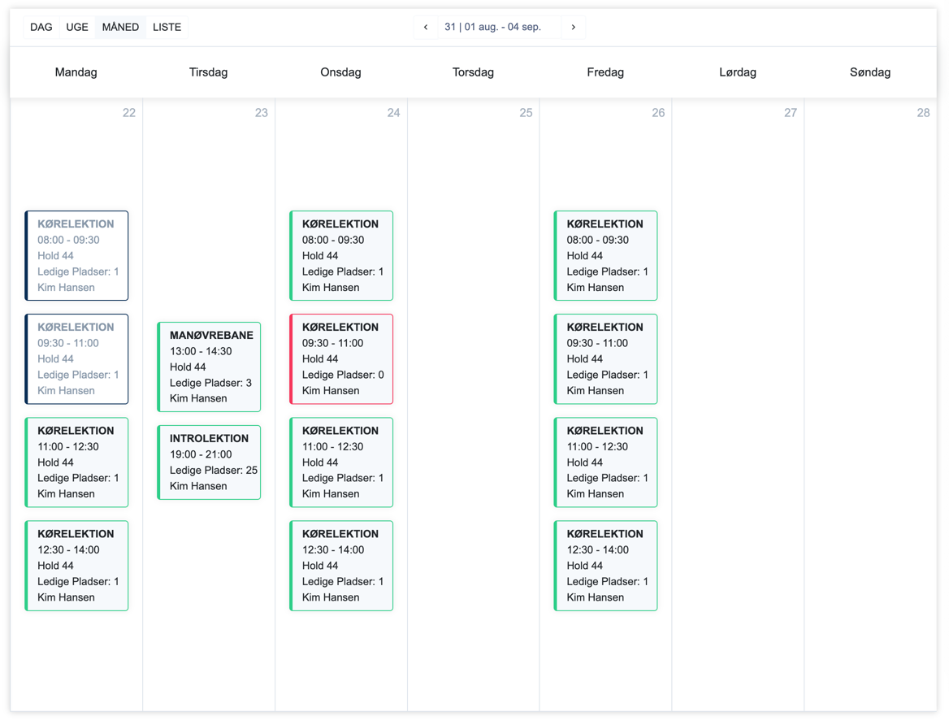The width and height of the screenshot is (949, 725).
Task: Open Tuesday's Manøvrebane 13:00 - 14:30 event
Action: point(210,367)
